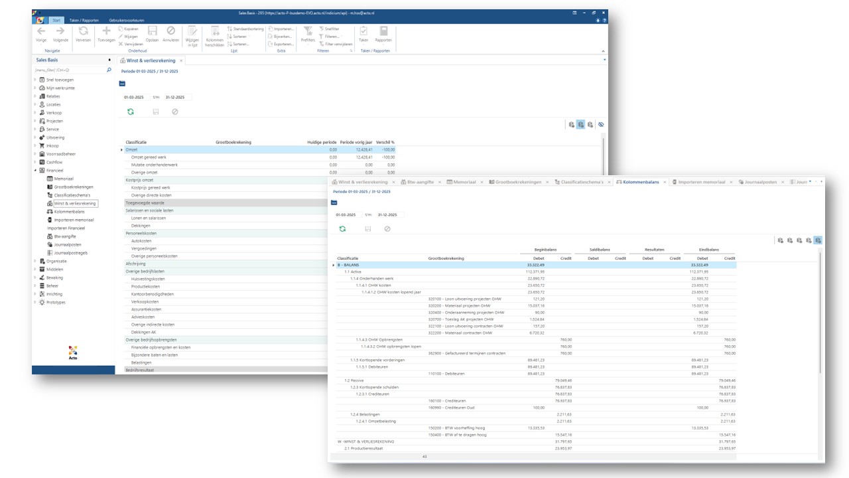The width and height of the screenshot is (849, 478).
Task: Toggle the highlighted level button above Verschil column
Action: pyautogui.click(x=580, y=124)
